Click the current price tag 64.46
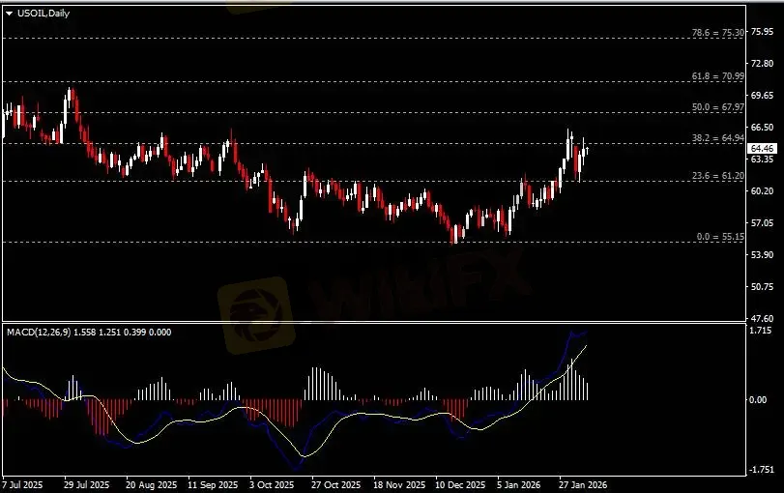 [x=764, y=148]
